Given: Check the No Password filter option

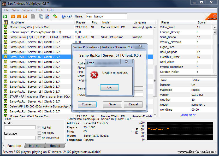Looking at the screenshot, I should click(39, 138).
